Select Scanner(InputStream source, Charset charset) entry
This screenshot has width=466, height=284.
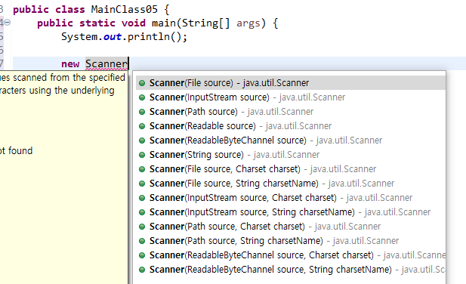[291, 198]
